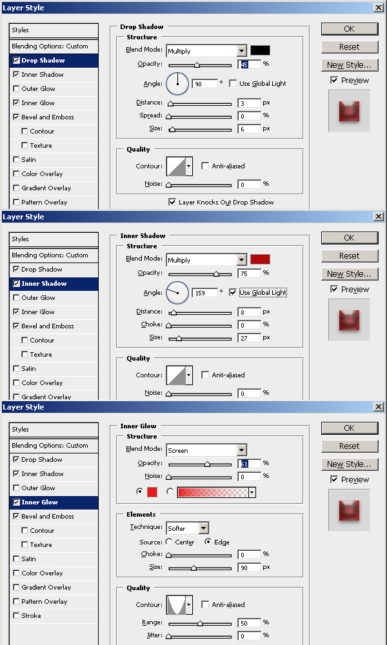This screenshot has width=387, height=645.
Task: Click the angle dial in Inner Shadow settings
Action: 177,292
